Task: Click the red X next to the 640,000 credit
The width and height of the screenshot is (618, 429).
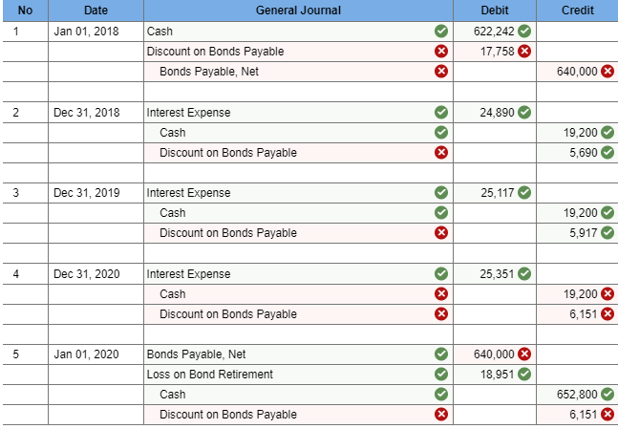Action: pos(607,72)
